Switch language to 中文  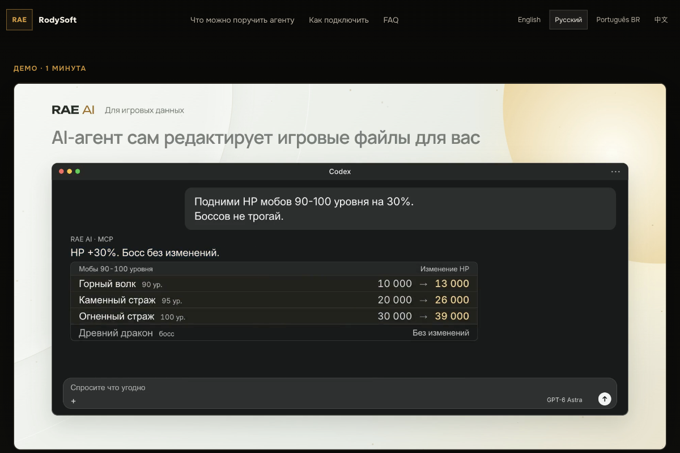661,20
